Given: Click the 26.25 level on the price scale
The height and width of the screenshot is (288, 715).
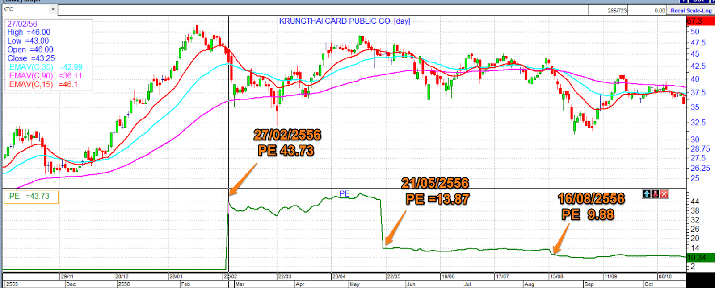Looking at the screenshot, I should (x=700, y=168).
